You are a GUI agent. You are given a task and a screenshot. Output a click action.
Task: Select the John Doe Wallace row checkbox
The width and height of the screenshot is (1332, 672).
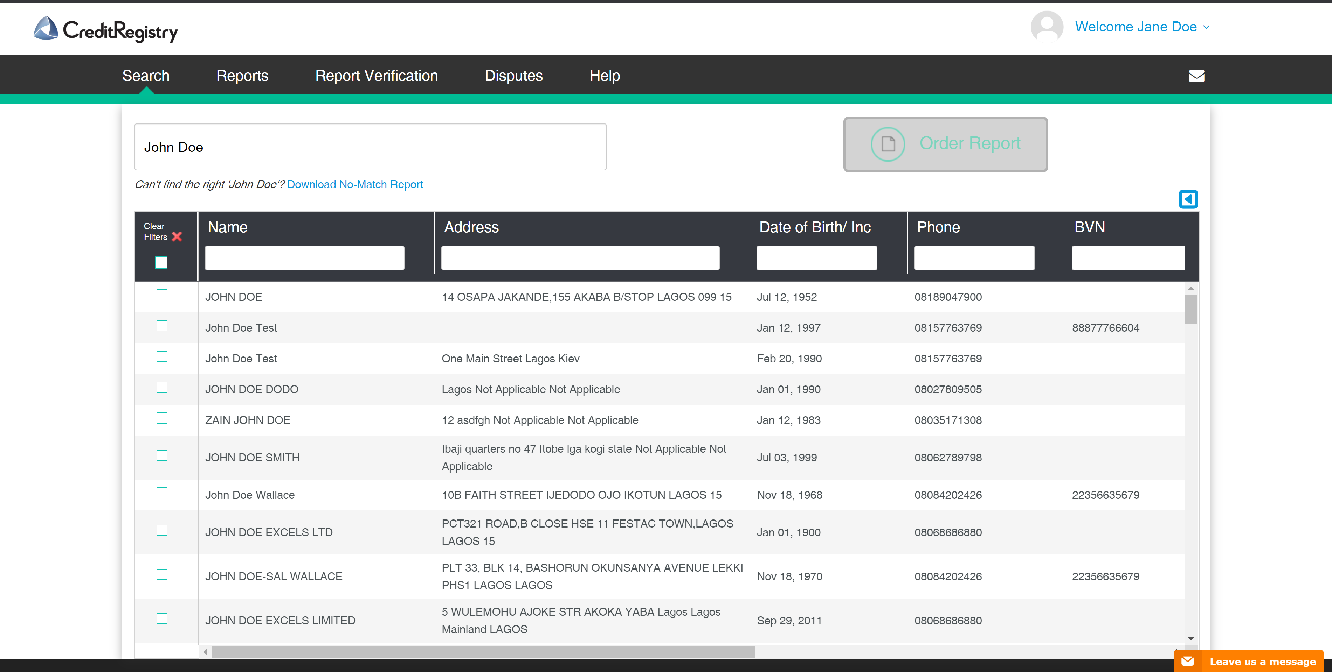[x=162, y=493]
